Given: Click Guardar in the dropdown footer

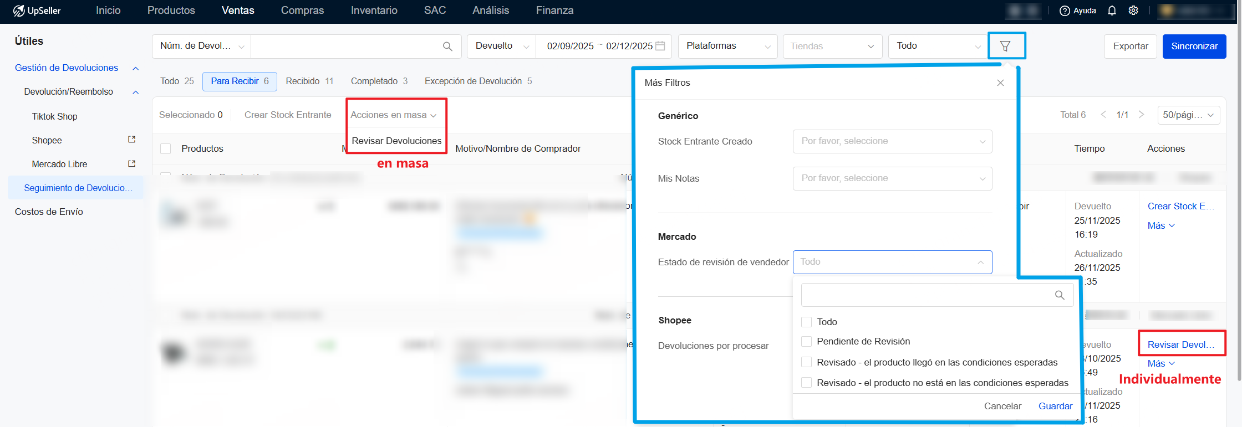Looking at the screenshot, I should coord(1055,406).
